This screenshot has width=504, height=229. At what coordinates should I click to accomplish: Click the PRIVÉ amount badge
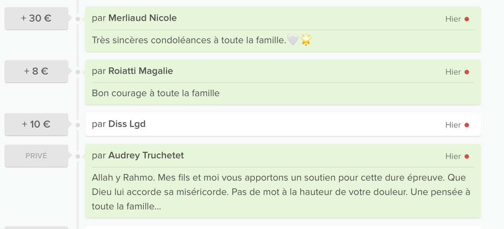point(36,156)
